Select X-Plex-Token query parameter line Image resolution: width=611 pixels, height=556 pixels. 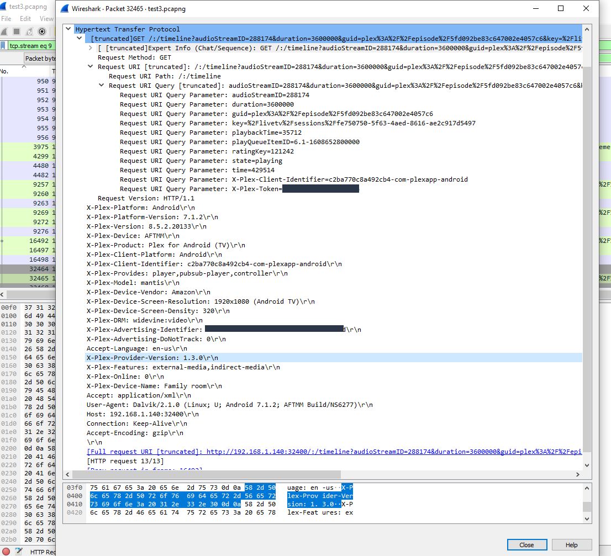[239, 189]
